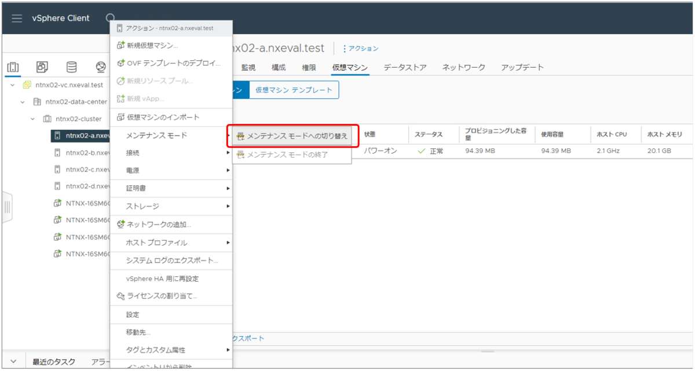Open the 仮想マシン tab
The width and height of the screenshot is (695, 372).
[350, 67]
